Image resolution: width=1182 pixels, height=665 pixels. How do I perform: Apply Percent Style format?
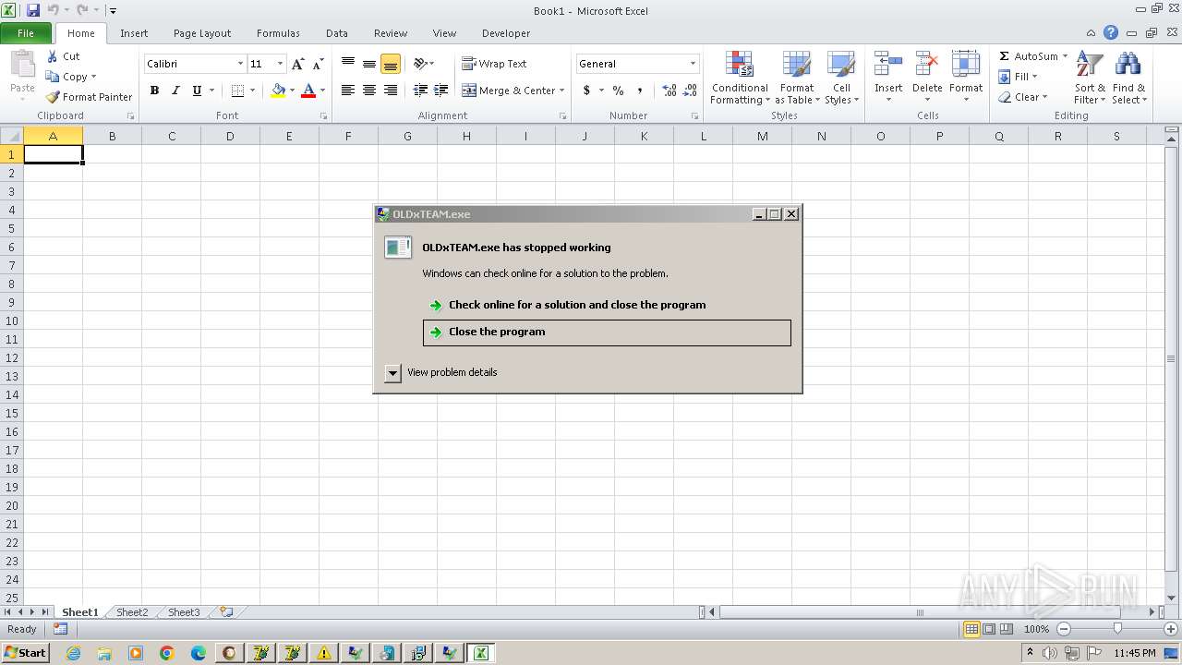(618, 91)
